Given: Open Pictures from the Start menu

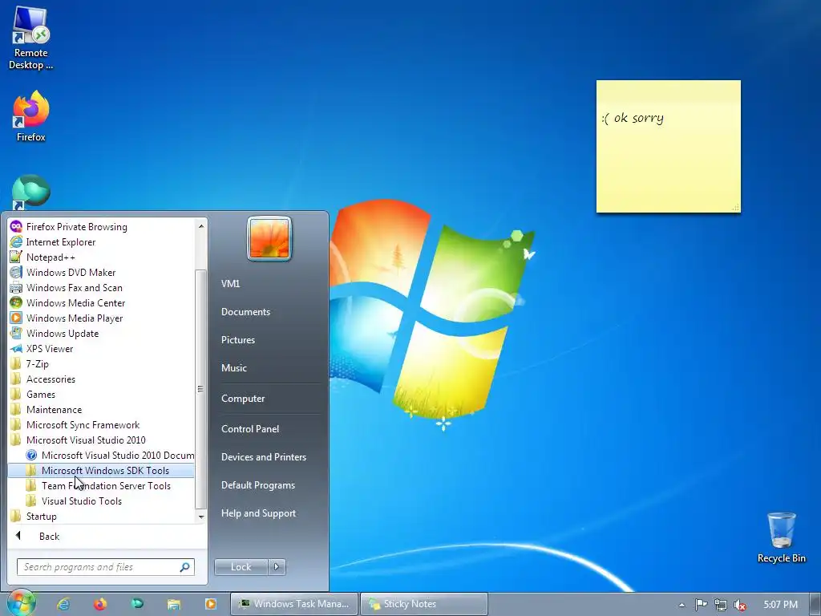Looking at the screenshot, I should click(238, 340).
